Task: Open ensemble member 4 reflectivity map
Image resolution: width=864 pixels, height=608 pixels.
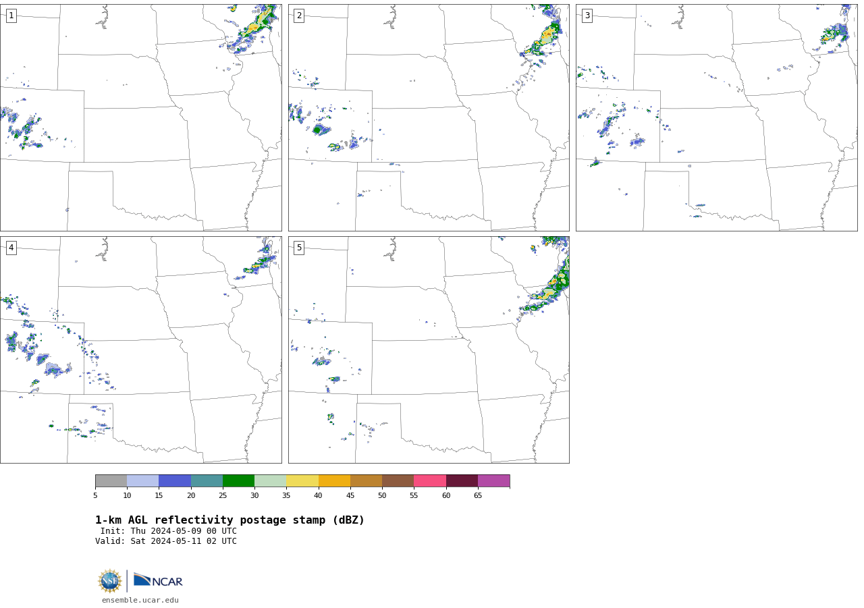Action: point(141,350)
